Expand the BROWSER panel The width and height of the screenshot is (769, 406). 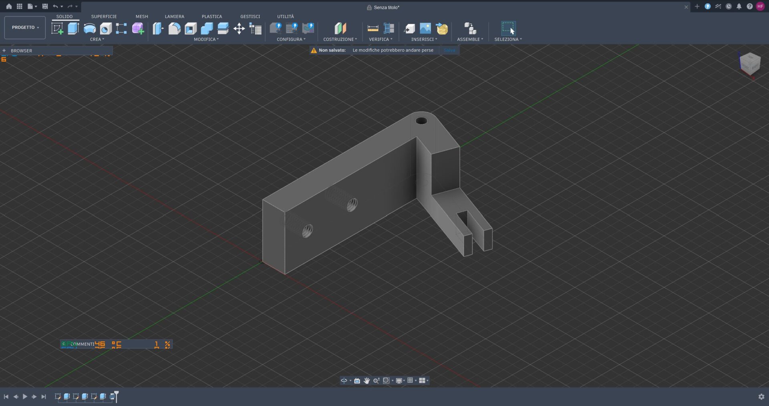[4, 50]
